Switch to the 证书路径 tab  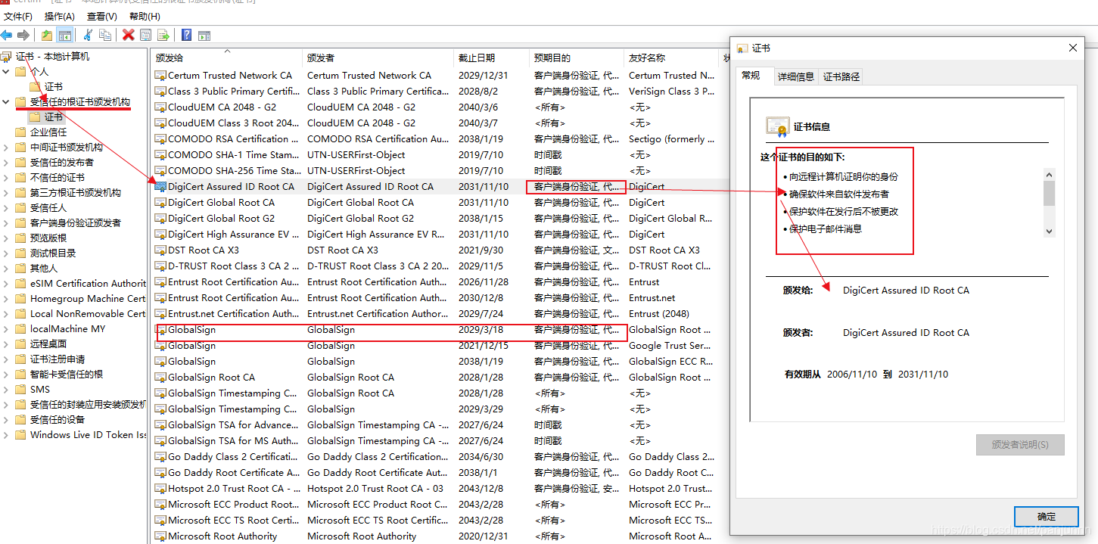click(841, 76)
